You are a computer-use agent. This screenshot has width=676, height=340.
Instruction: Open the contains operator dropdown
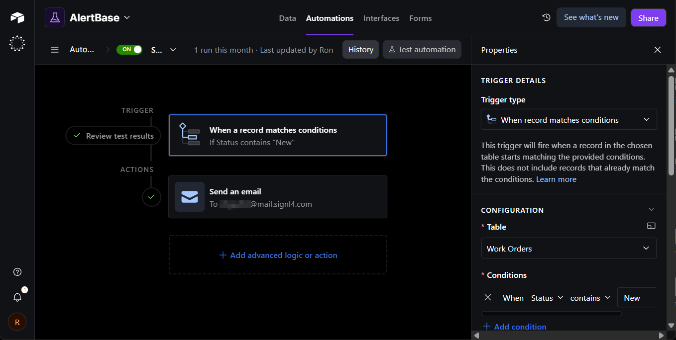(x=590, y=298)
